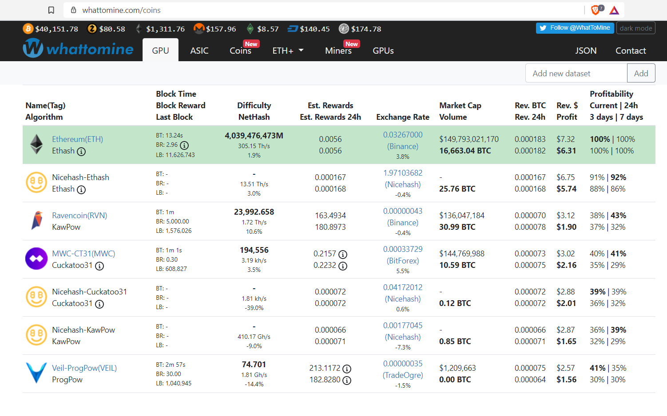Screen dimensions: 667x416
Task: Click info icon beside Veil reward 182.8280
Action: (x=347, y=381)
